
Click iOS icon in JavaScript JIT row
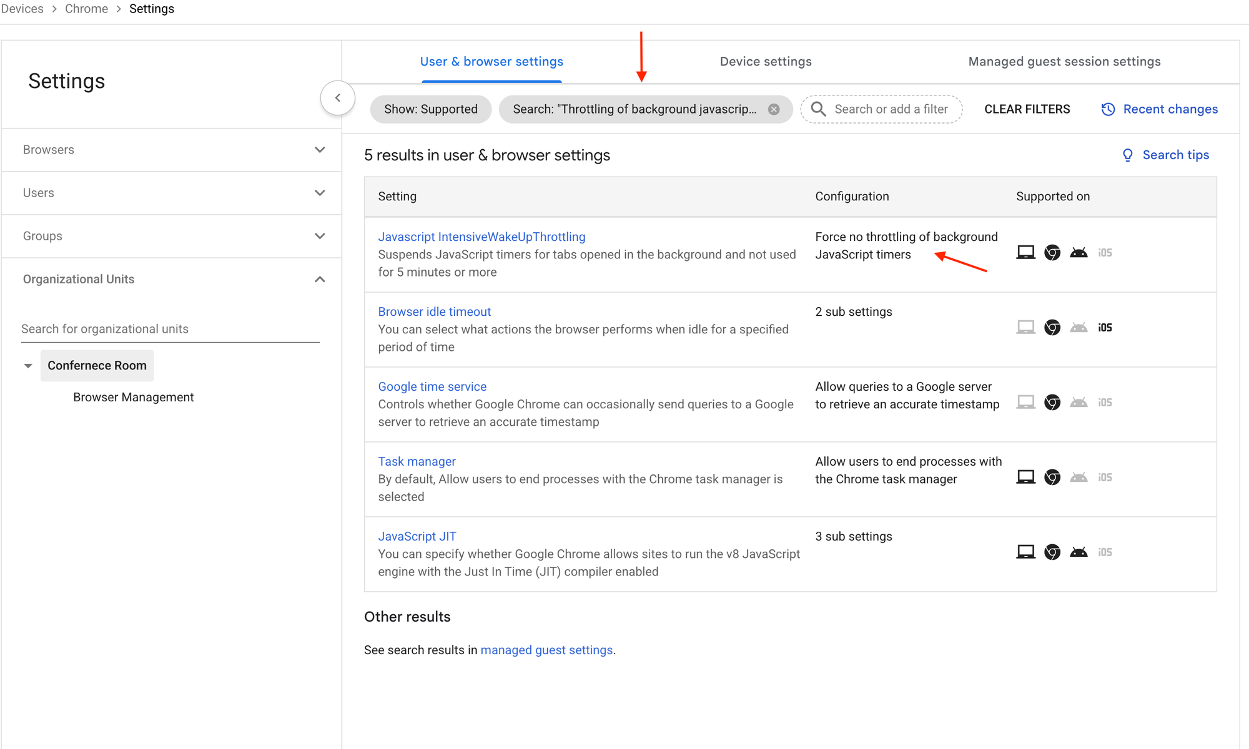pos(1105,552)
